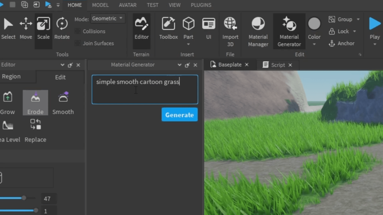Click the Generate button
383x215 pixels.
[x=180, y=115]
